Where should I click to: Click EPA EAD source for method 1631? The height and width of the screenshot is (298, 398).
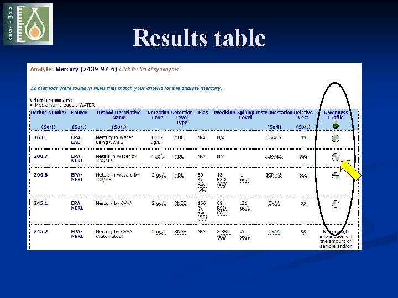(x=76, y=140)
